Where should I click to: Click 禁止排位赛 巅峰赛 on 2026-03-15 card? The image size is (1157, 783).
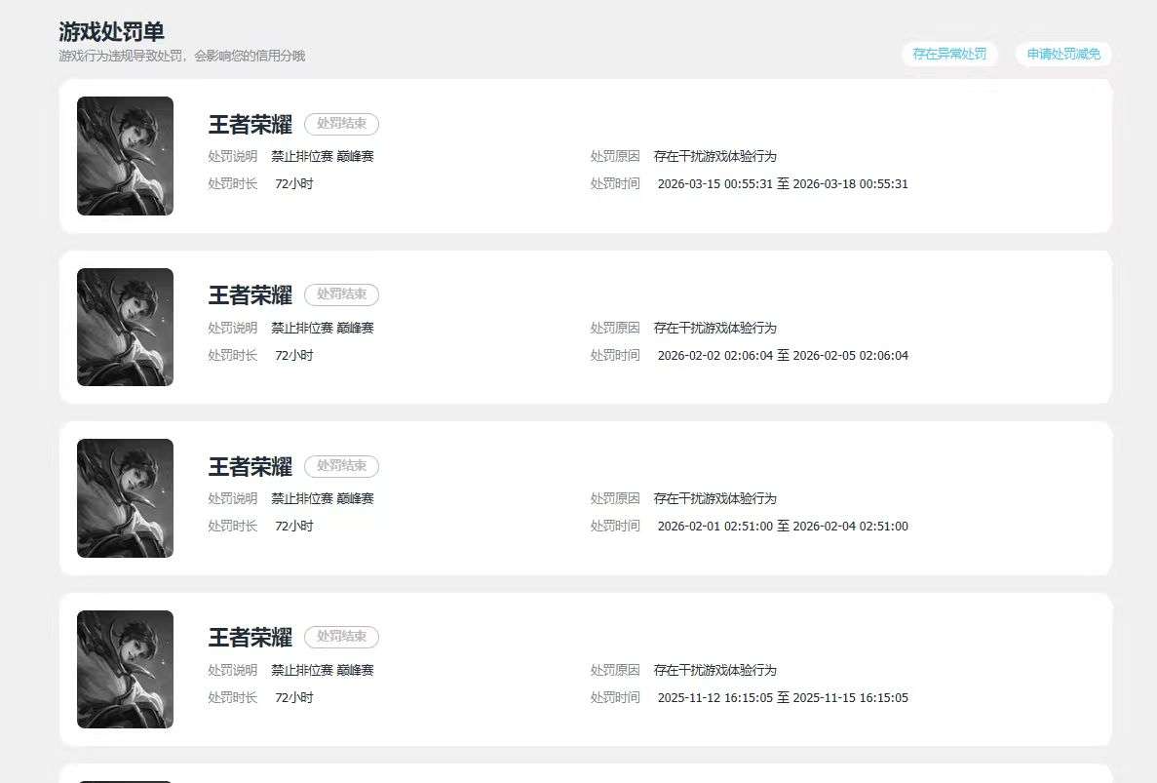pos(323,156)
